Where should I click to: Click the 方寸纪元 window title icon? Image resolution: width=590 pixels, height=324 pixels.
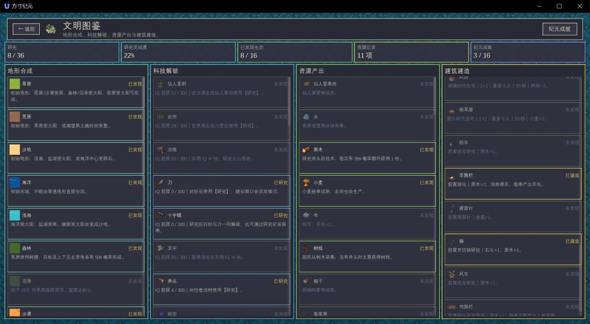(7, 6)
